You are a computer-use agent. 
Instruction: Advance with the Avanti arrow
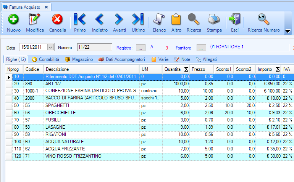(x=119, y=19)
